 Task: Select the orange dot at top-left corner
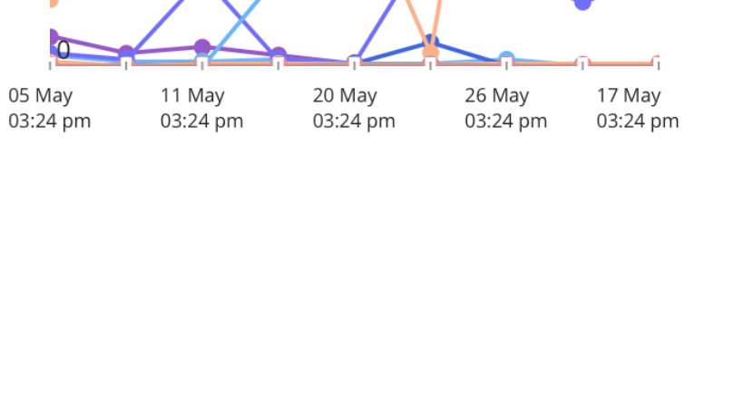point(51,2)
